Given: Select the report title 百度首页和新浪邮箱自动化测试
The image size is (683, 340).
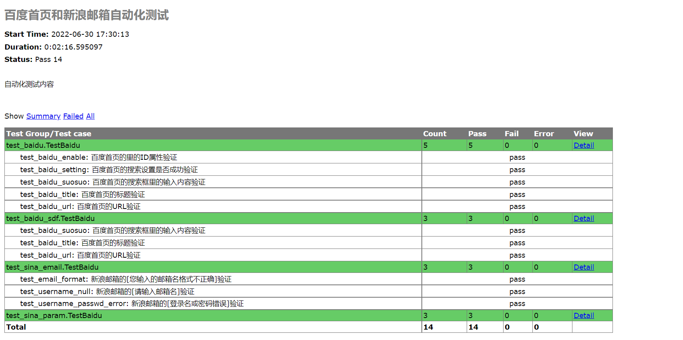Looking at the screenshot, I should [87, 15].
